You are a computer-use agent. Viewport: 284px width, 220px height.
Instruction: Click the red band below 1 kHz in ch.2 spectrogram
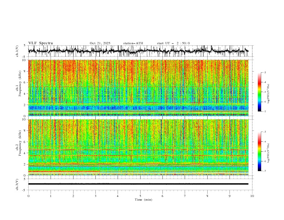pyautogui.click(x=64, y=171)
